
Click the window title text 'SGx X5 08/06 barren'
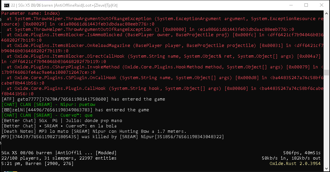coord(35,5)
